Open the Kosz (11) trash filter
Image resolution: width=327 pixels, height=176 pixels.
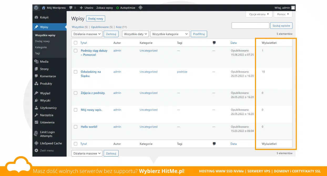click(x=121, y=27)
